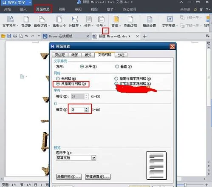Select the 水平 horizontal direction radio button
The width and height of the screenshot is (212, 187).
[x=82, y=66]
